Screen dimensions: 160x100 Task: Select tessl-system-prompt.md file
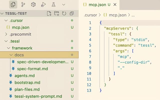(x=38, y=96)
